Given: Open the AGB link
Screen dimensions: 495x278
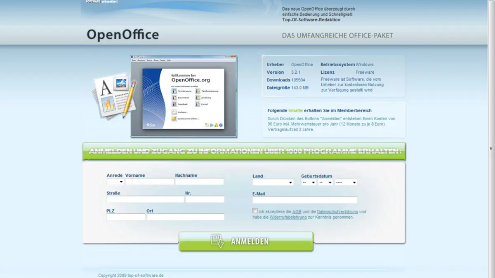Looking at the screenshot, I should [297, 212].
